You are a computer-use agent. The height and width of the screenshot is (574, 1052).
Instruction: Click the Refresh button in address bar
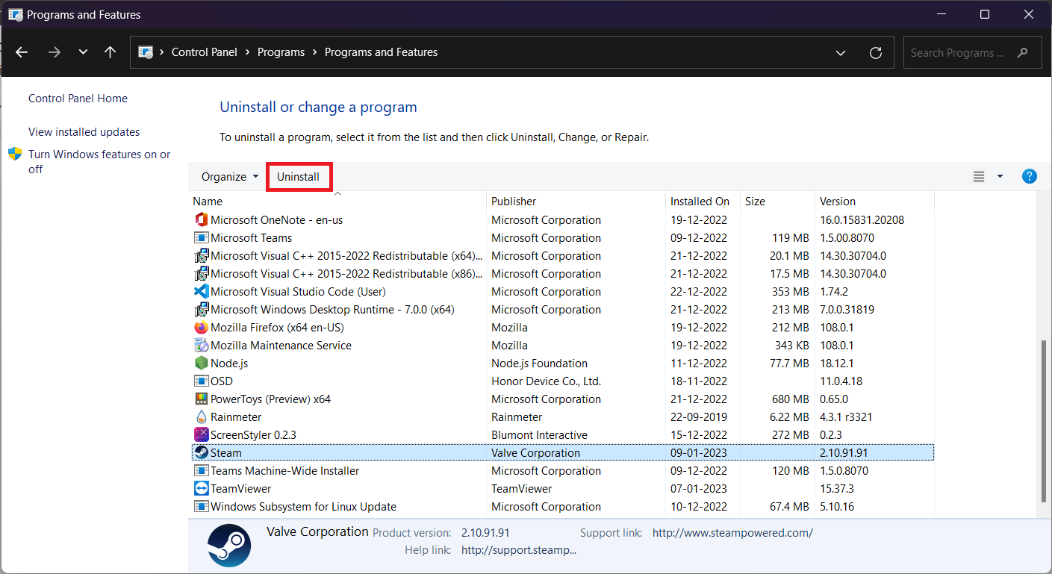[x=876, y=53]
